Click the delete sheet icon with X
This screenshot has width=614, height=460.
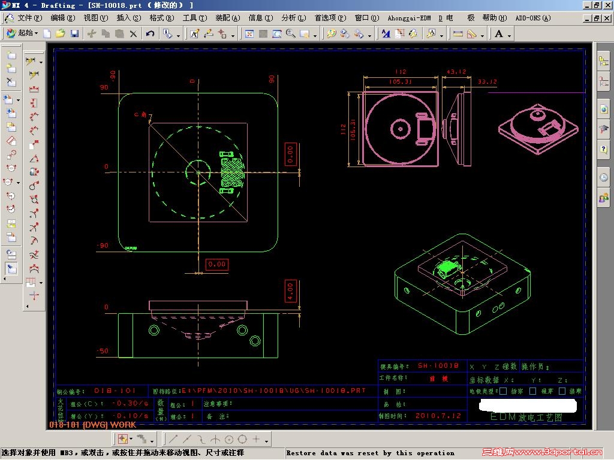pyautogui.click(x=11, y=81)
